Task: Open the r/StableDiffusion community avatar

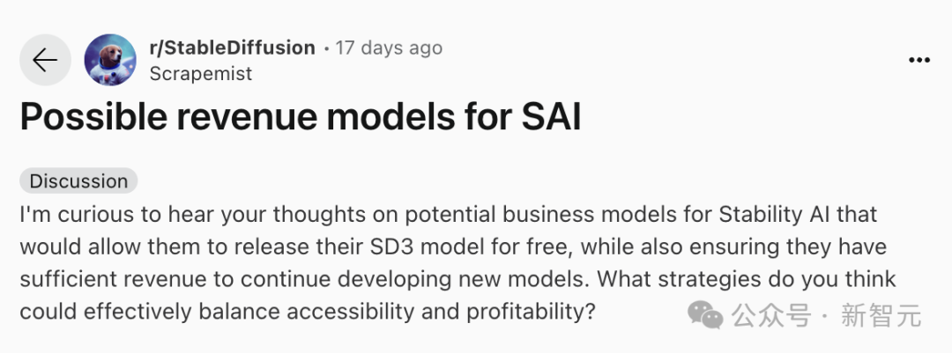Action: coord(110,60)
